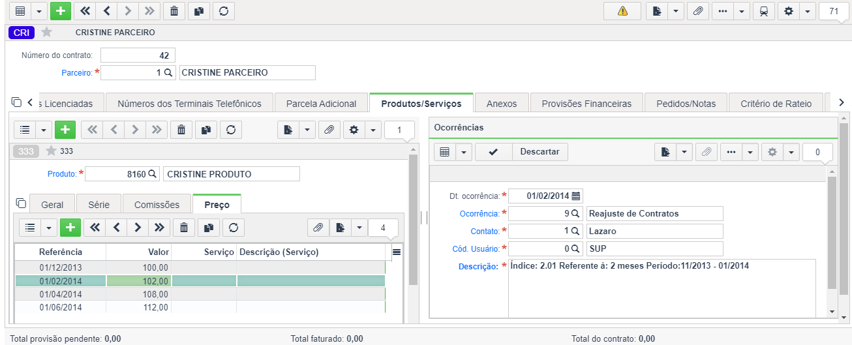Open the Pedidos/Notas tab
This screenshot has height=345, width=852.
point(686,103)
